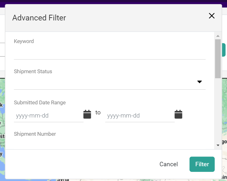Click the Keyword label text
Viewport: 227px width, 181px height.
pyautogui.click(x=24, y=41)
